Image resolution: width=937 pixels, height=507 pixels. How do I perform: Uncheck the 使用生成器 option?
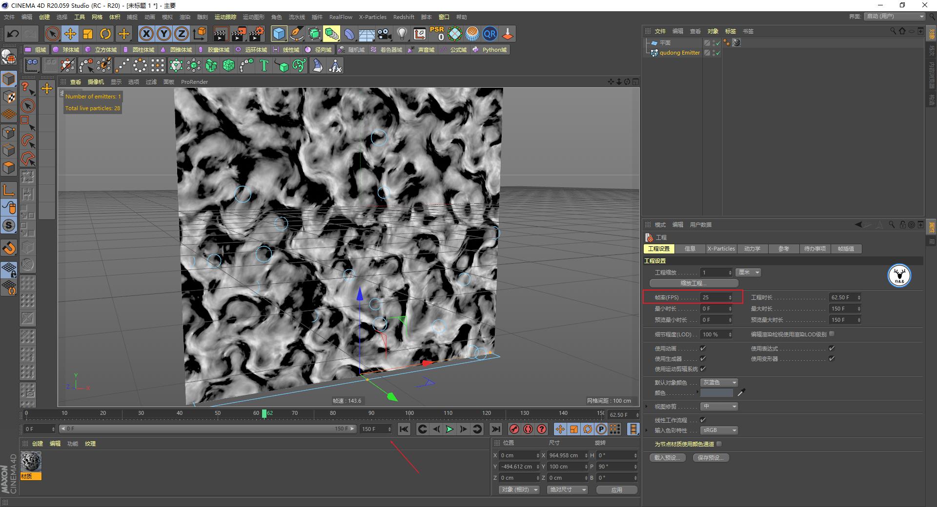[x=703, y=358]
